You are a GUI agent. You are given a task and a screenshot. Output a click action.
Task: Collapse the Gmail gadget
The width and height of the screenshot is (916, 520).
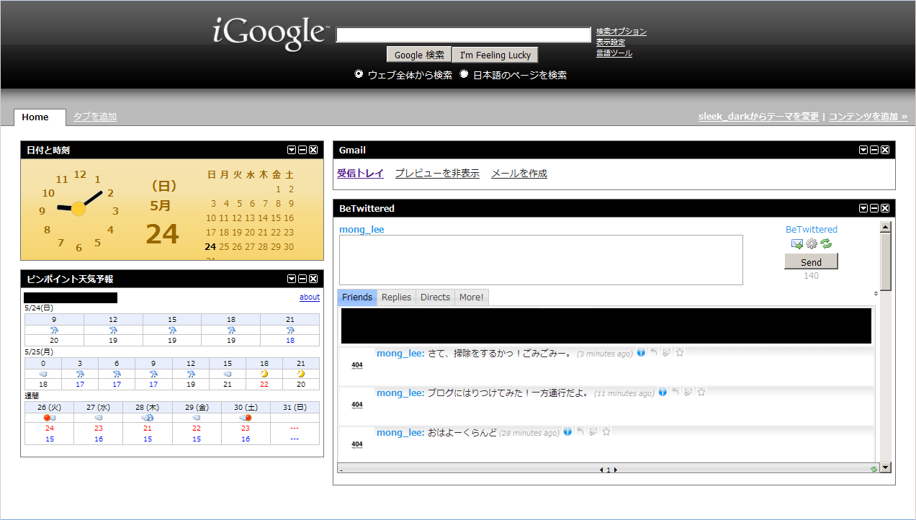(x=874, y=150)
